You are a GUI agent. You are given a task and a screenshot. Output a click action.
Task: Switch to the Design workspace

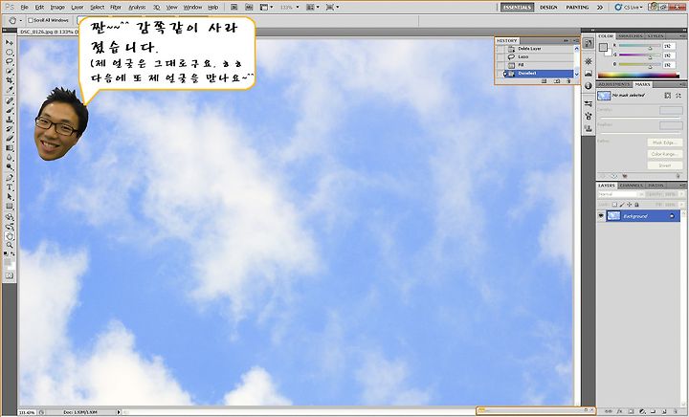pyautogui.click(x=548, y=7)
